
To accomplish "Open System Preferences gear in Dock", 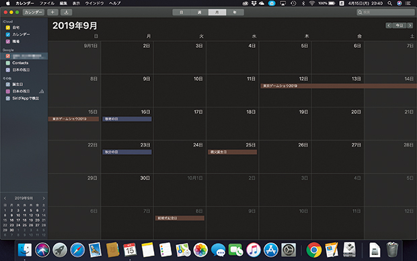I will coord(289,250).
